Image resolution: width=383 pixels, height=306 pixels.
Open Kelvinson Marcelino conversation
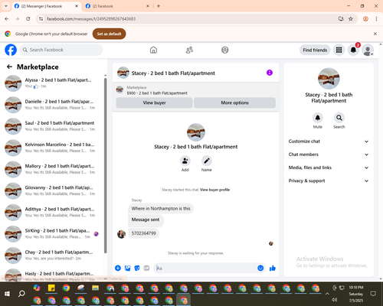(52, 148)
